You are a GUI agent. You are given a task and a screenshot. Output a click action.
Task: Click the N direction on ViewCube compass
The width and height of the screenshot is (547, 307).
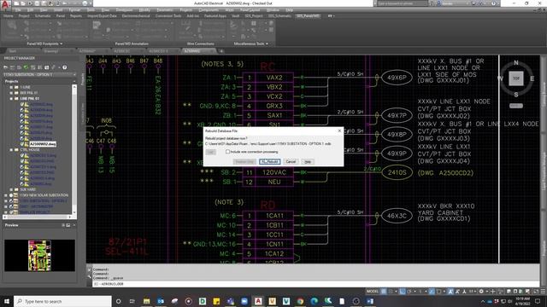click(x=516, y=62)
